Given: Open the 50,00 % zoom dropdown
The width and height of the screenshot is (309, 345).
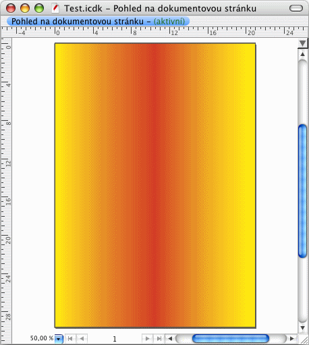Looking at the screenshot, I should point(59,338).
